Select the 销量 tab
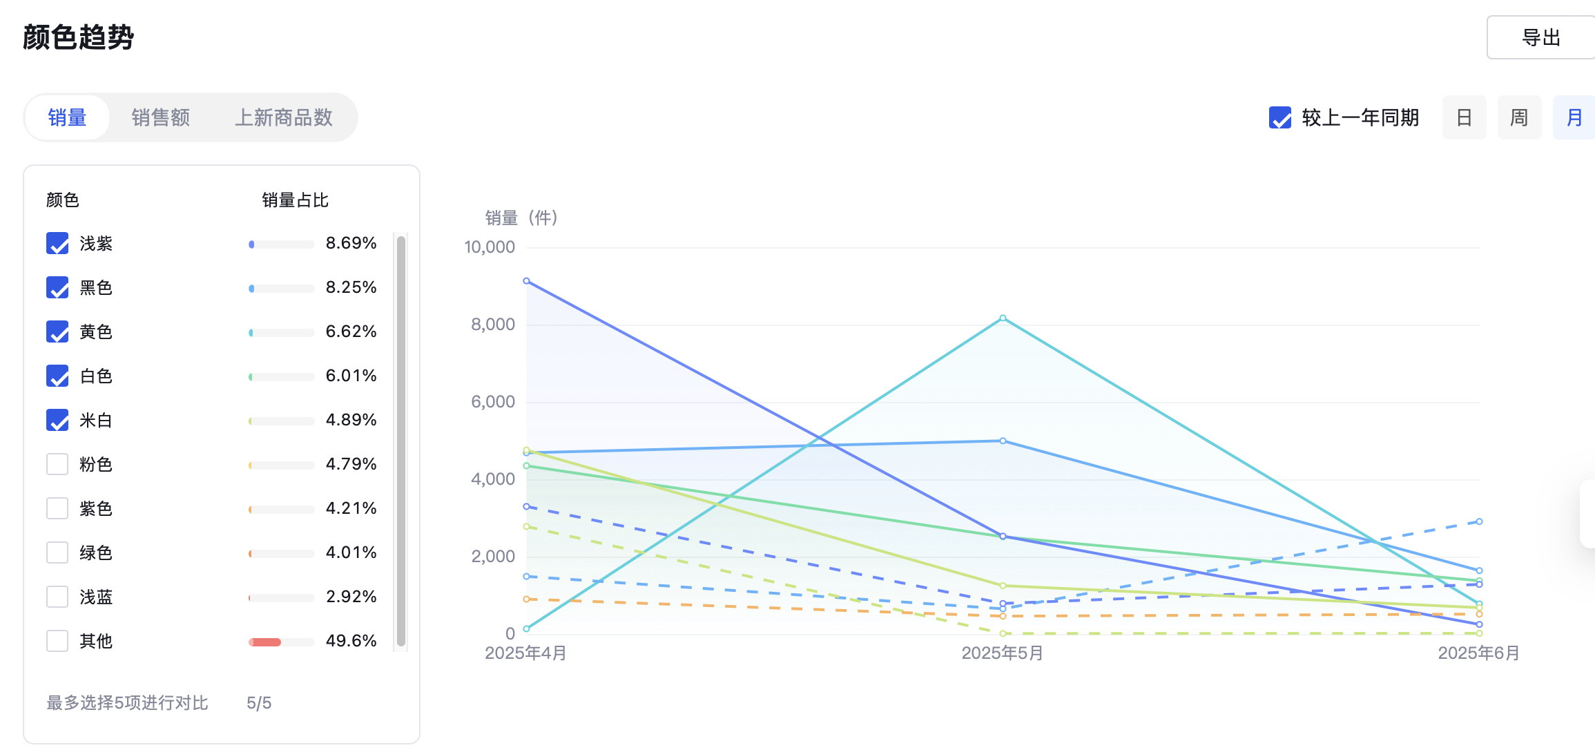Screen dimensions: 1595x750 click(x=68, y=117)
